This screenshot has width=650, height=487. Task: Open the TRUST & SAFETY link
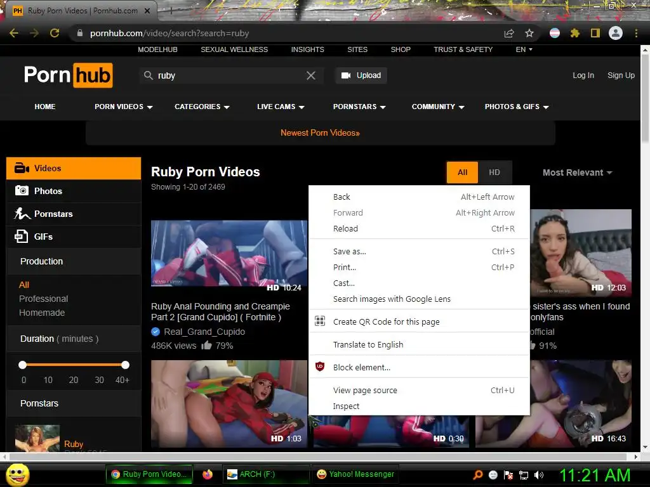(463, 49)
